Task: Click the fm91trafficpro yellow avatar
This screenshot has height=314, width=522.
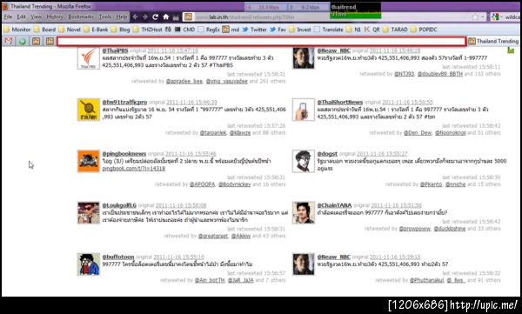Action: point(88,110)
